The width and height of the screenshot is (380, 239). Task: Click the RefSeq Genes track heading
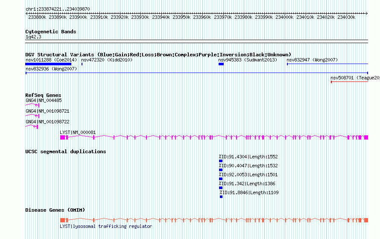tap(43, 95)
